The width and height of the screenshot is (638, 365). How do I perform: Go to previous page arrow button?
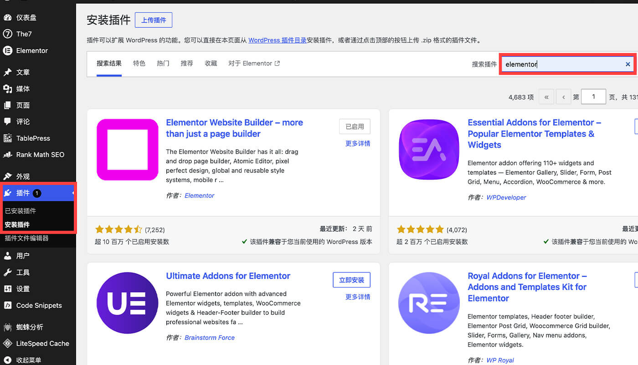pos(564,97)
